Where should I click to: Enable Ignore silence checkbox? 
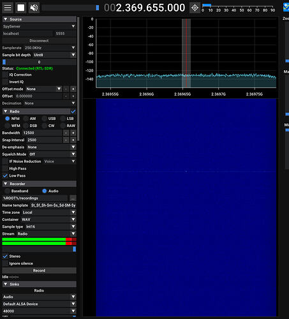[5, 263]
